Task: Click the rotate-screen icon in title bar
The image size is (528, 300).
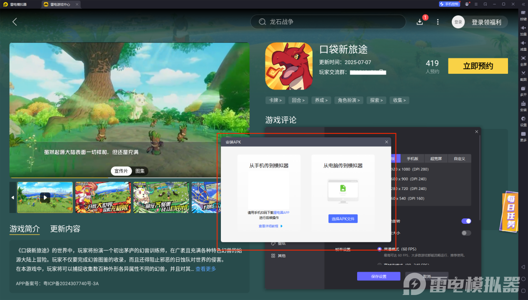Action: point(485,4)
